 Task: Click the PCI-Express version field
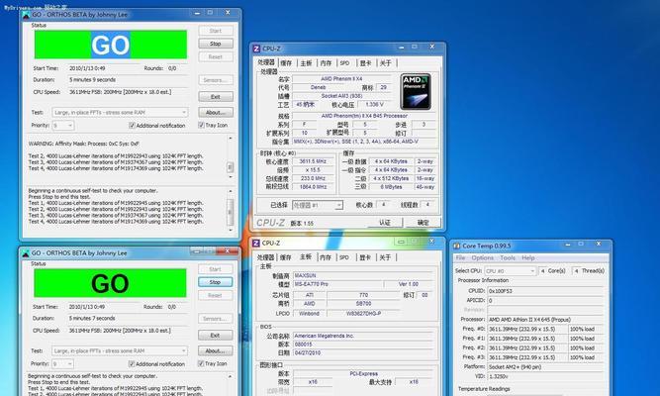363,373
